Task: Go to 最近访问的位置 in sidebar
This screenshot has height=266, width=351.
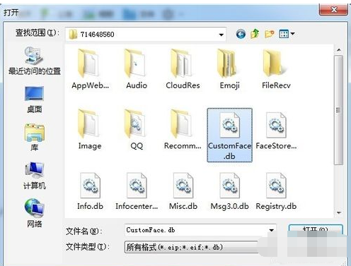Action: [35, 61]
